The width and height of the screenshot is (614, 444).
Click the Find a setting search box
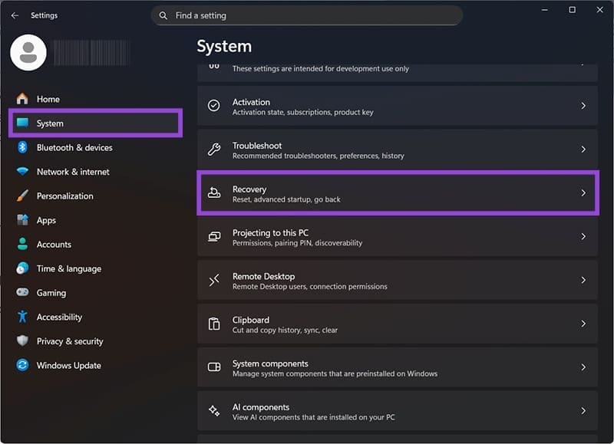pyautogui.click(x=315, y=15)
